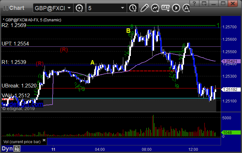Start bar replay with play icon
Screen dimensions: 242x153
(x=176, y=8)
